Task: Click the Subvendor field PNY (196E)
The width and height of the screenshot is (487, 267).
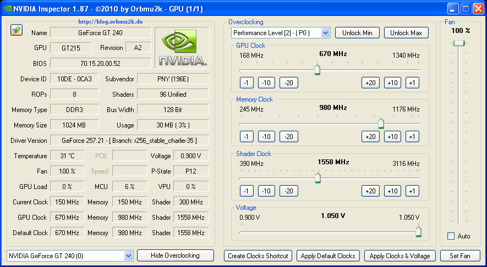Action: coord(173,79)
